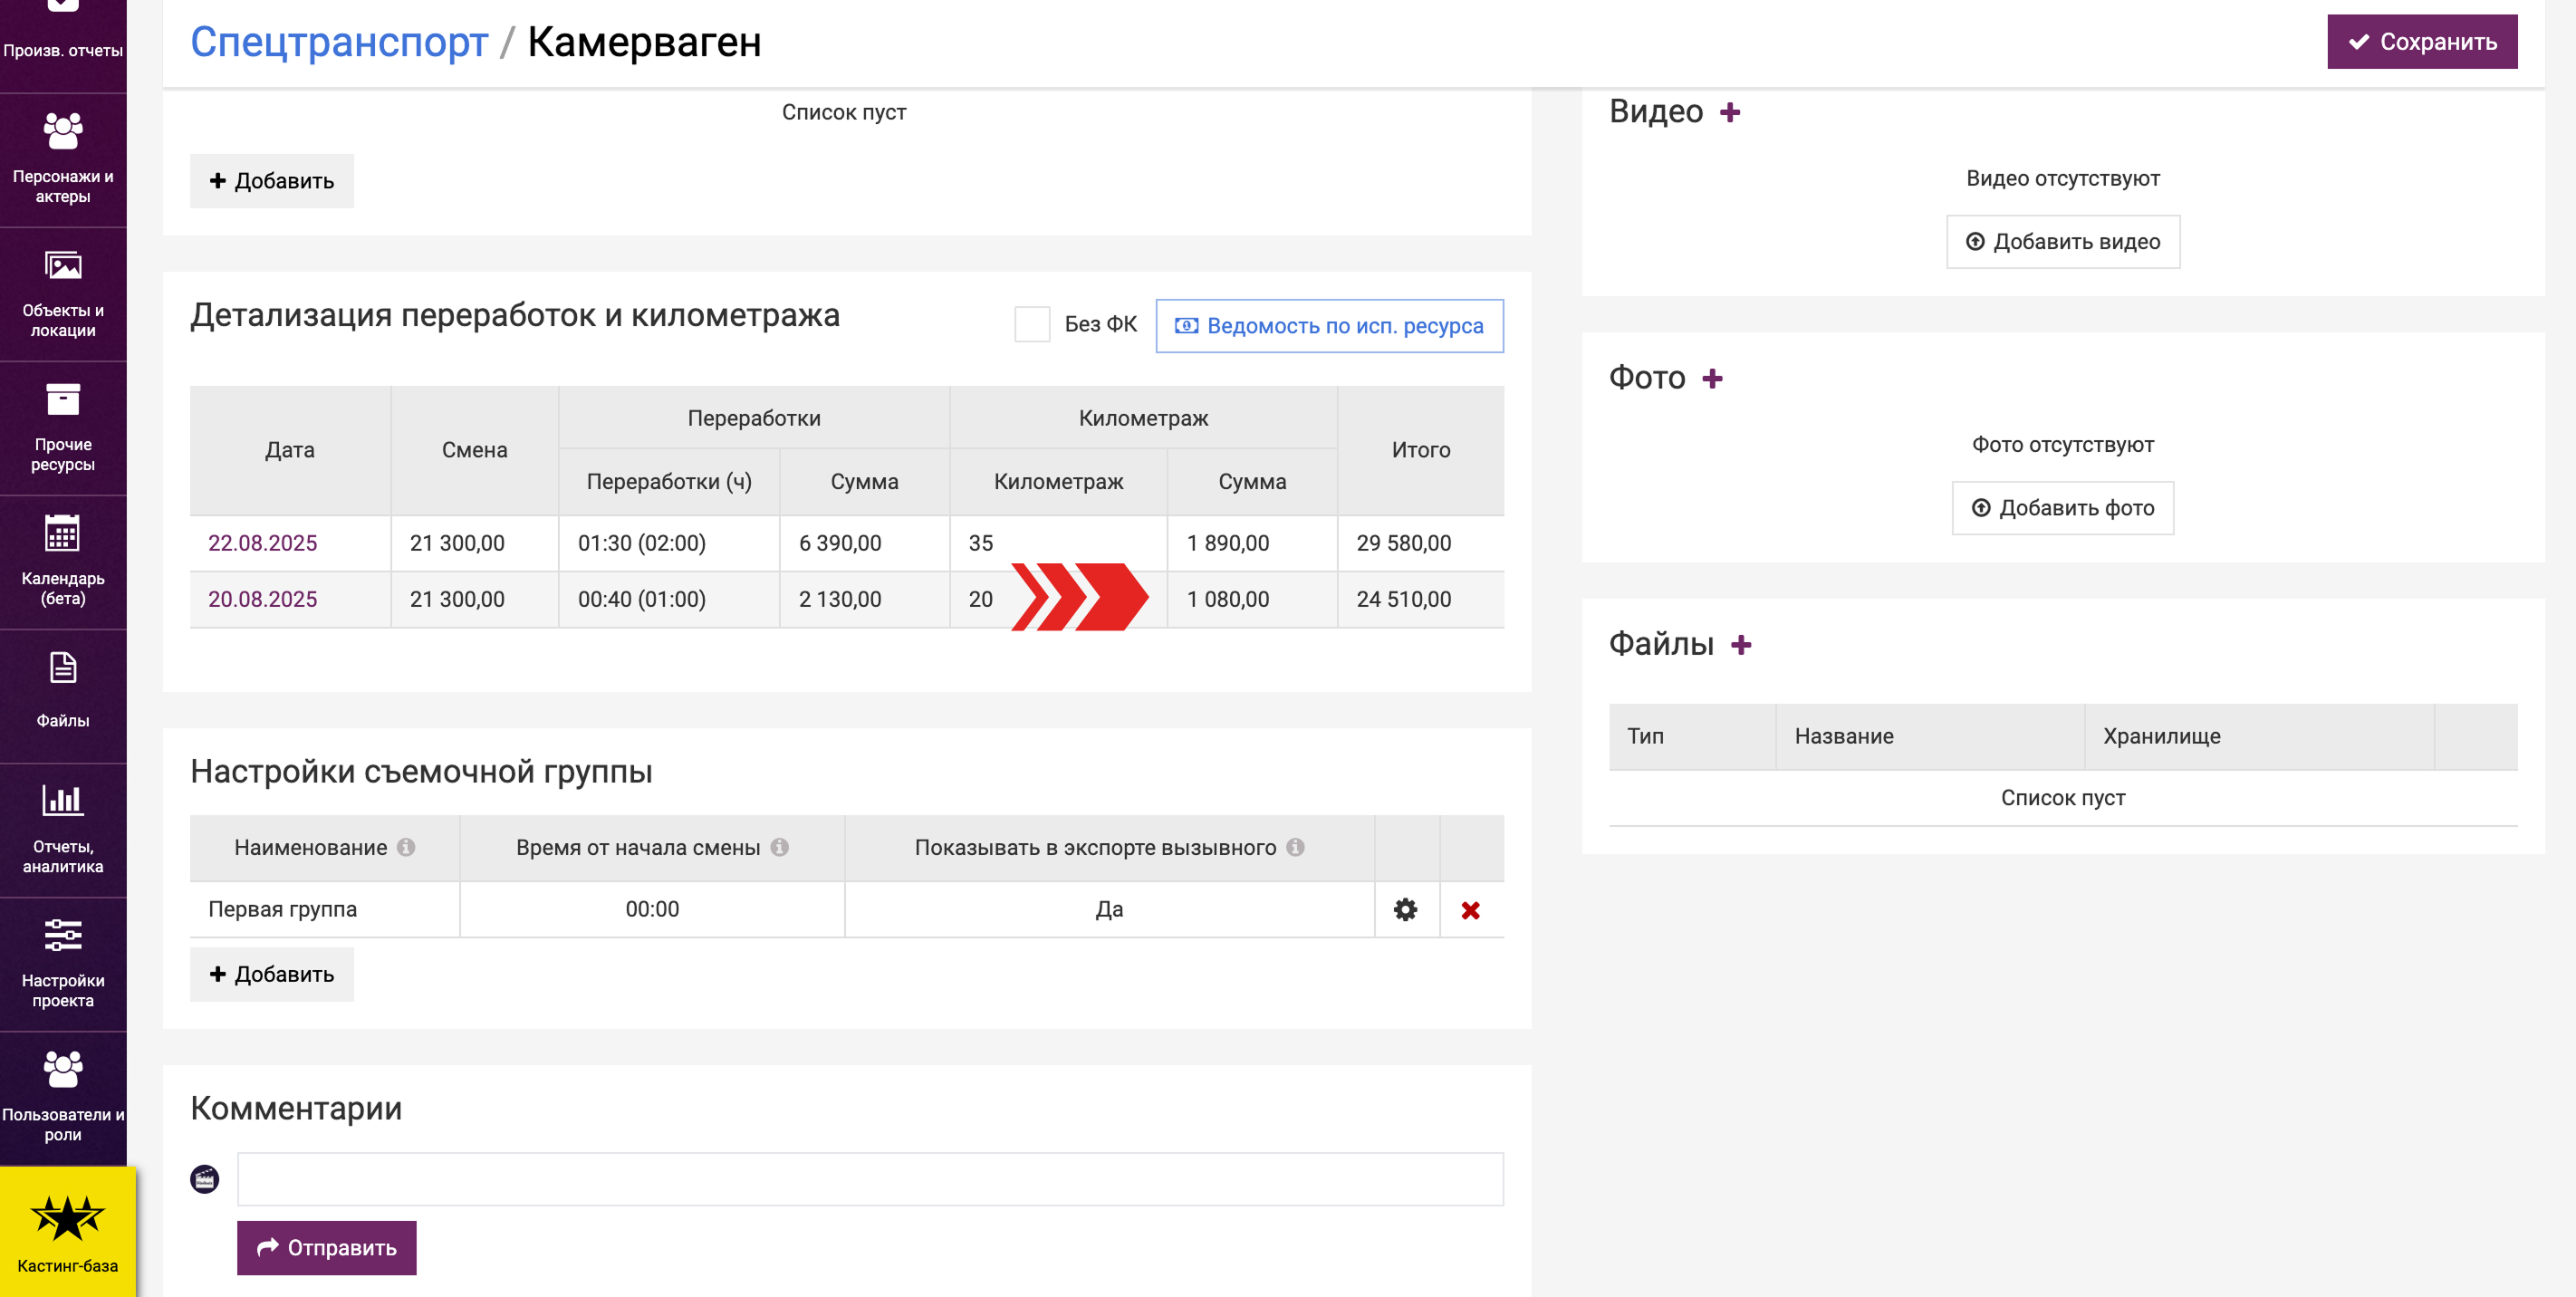Screen dimensions: 2576x1297
Task: Click info icon beside Показывать в экспорте вызывного
Action: click(x=1295, y=847)
